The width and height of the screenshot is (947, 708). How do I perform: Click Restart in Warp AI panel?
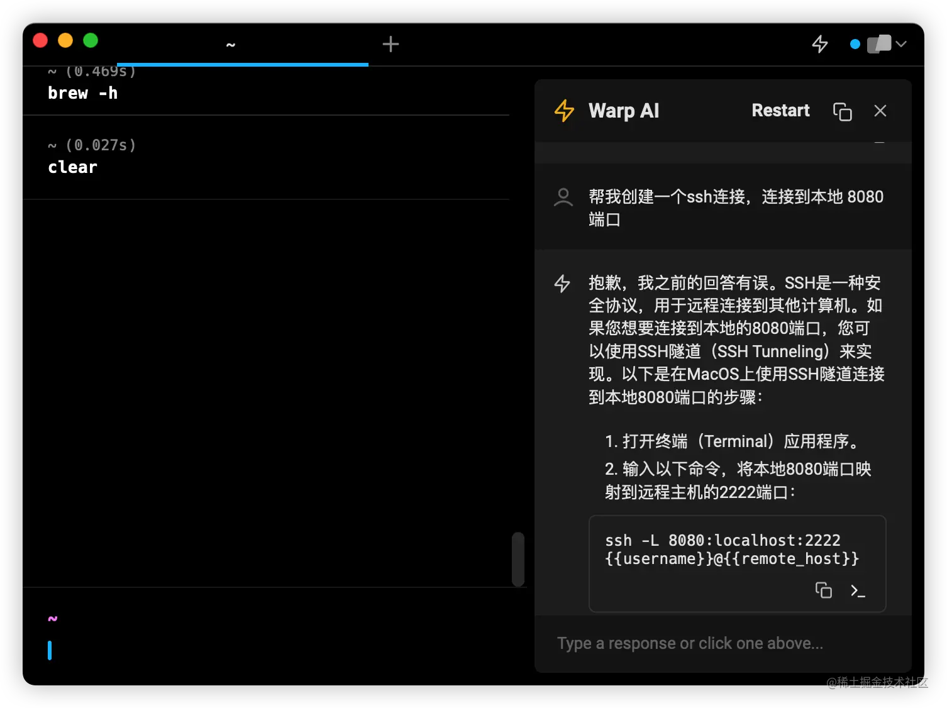(x=780, y=111)
